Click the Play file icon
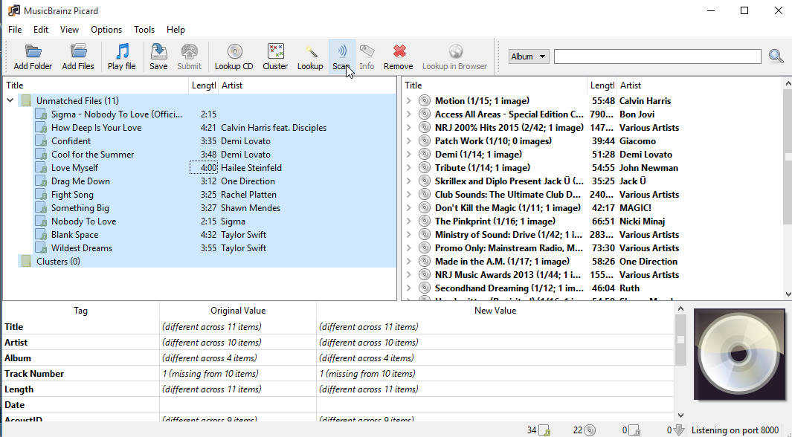792x437 pixels. [122, 51]
